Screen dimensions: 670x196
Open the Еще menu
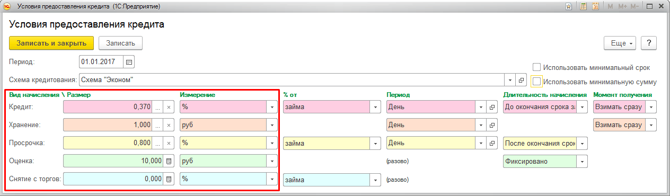point(620,43)
